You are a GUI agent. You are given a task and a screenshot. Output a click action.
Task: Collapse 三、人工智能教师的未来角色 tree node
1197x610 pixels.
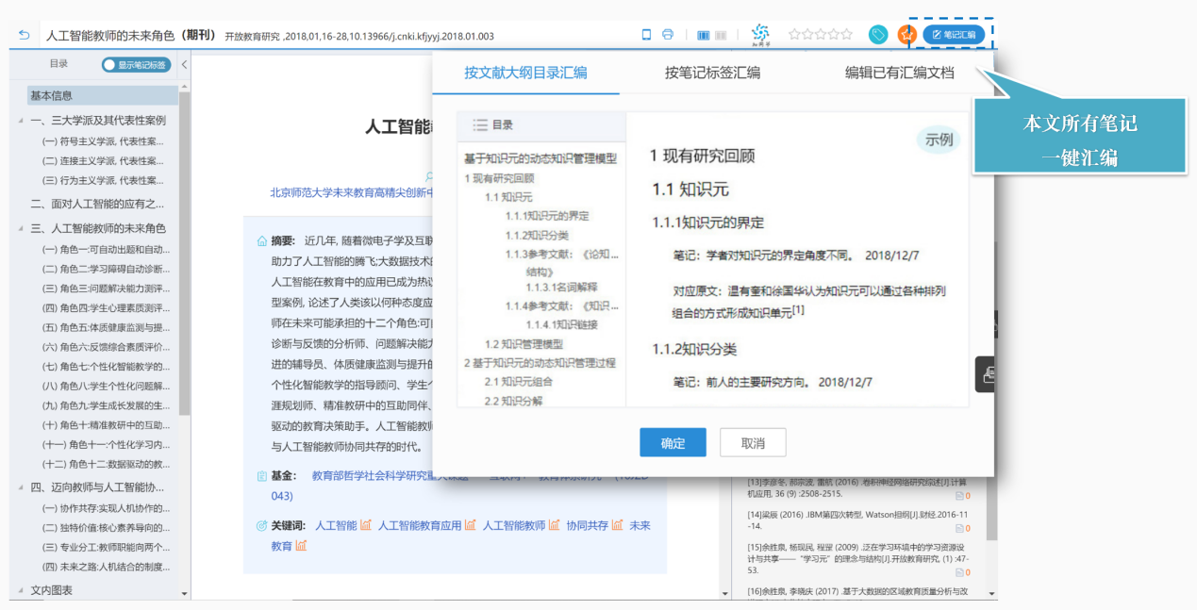pyautogui.click(x=22, y=228)
